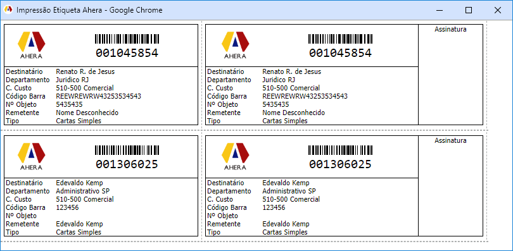Image resolution: width=513 pixels, height=251 pixels.
Task: Click Nome Desconhecido on top-left label
Action: click(x=87, y=113)
